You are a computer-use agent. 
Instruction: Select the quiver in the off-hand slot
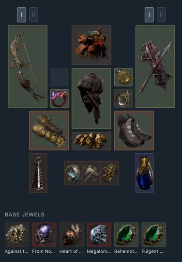[x=155, y=66]
